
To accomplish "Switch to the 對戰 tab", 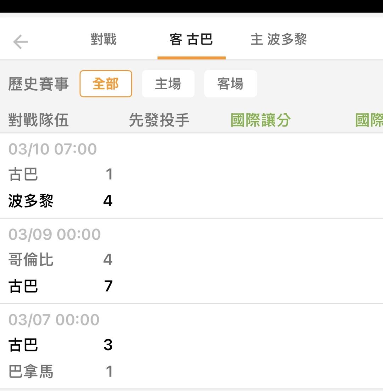I will (x=104, y=39).
